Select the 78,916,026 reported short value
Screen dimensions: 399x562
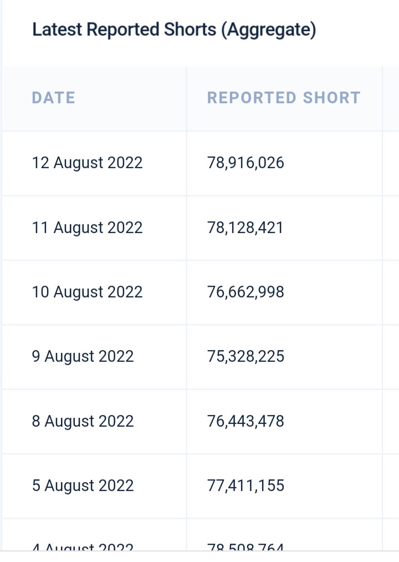pyautogui.click(x=245, y=163)
